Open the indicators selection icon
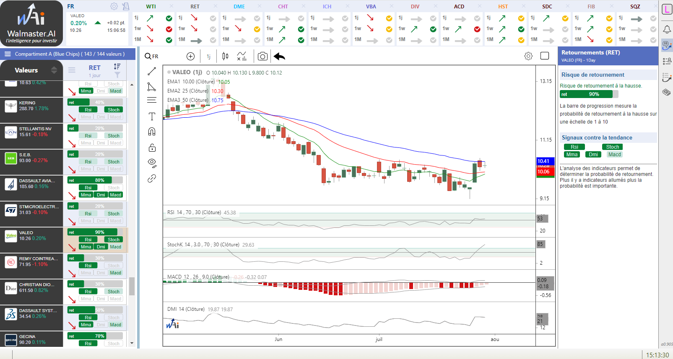The image size is (673, 359). 242,57
